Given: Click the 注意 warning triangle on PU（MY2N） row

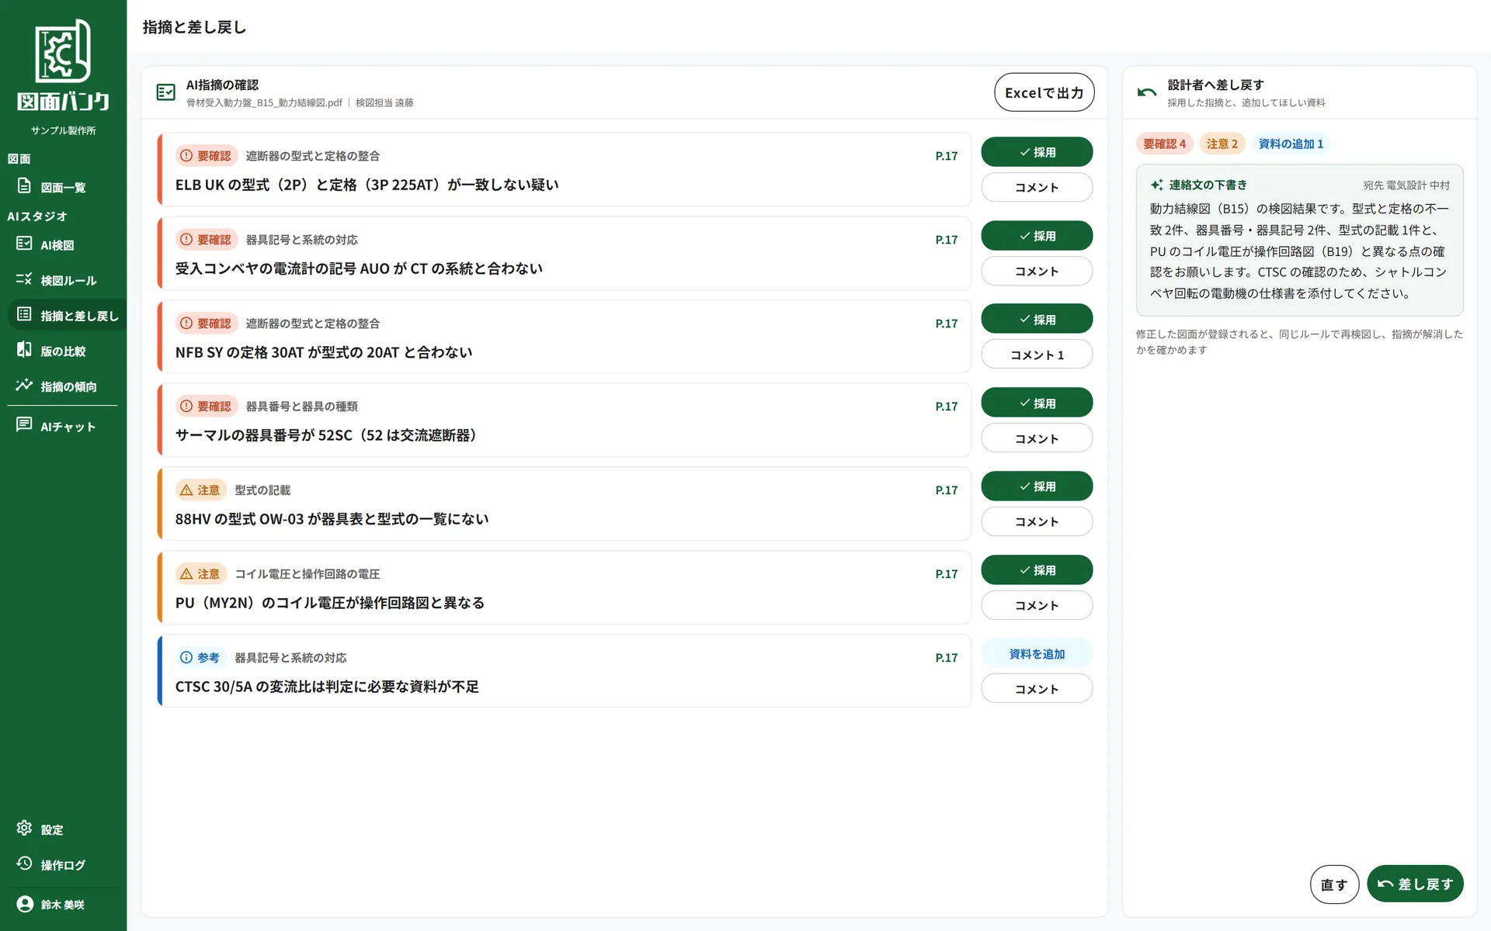Looking at the screenshot, I should (186, 574).
